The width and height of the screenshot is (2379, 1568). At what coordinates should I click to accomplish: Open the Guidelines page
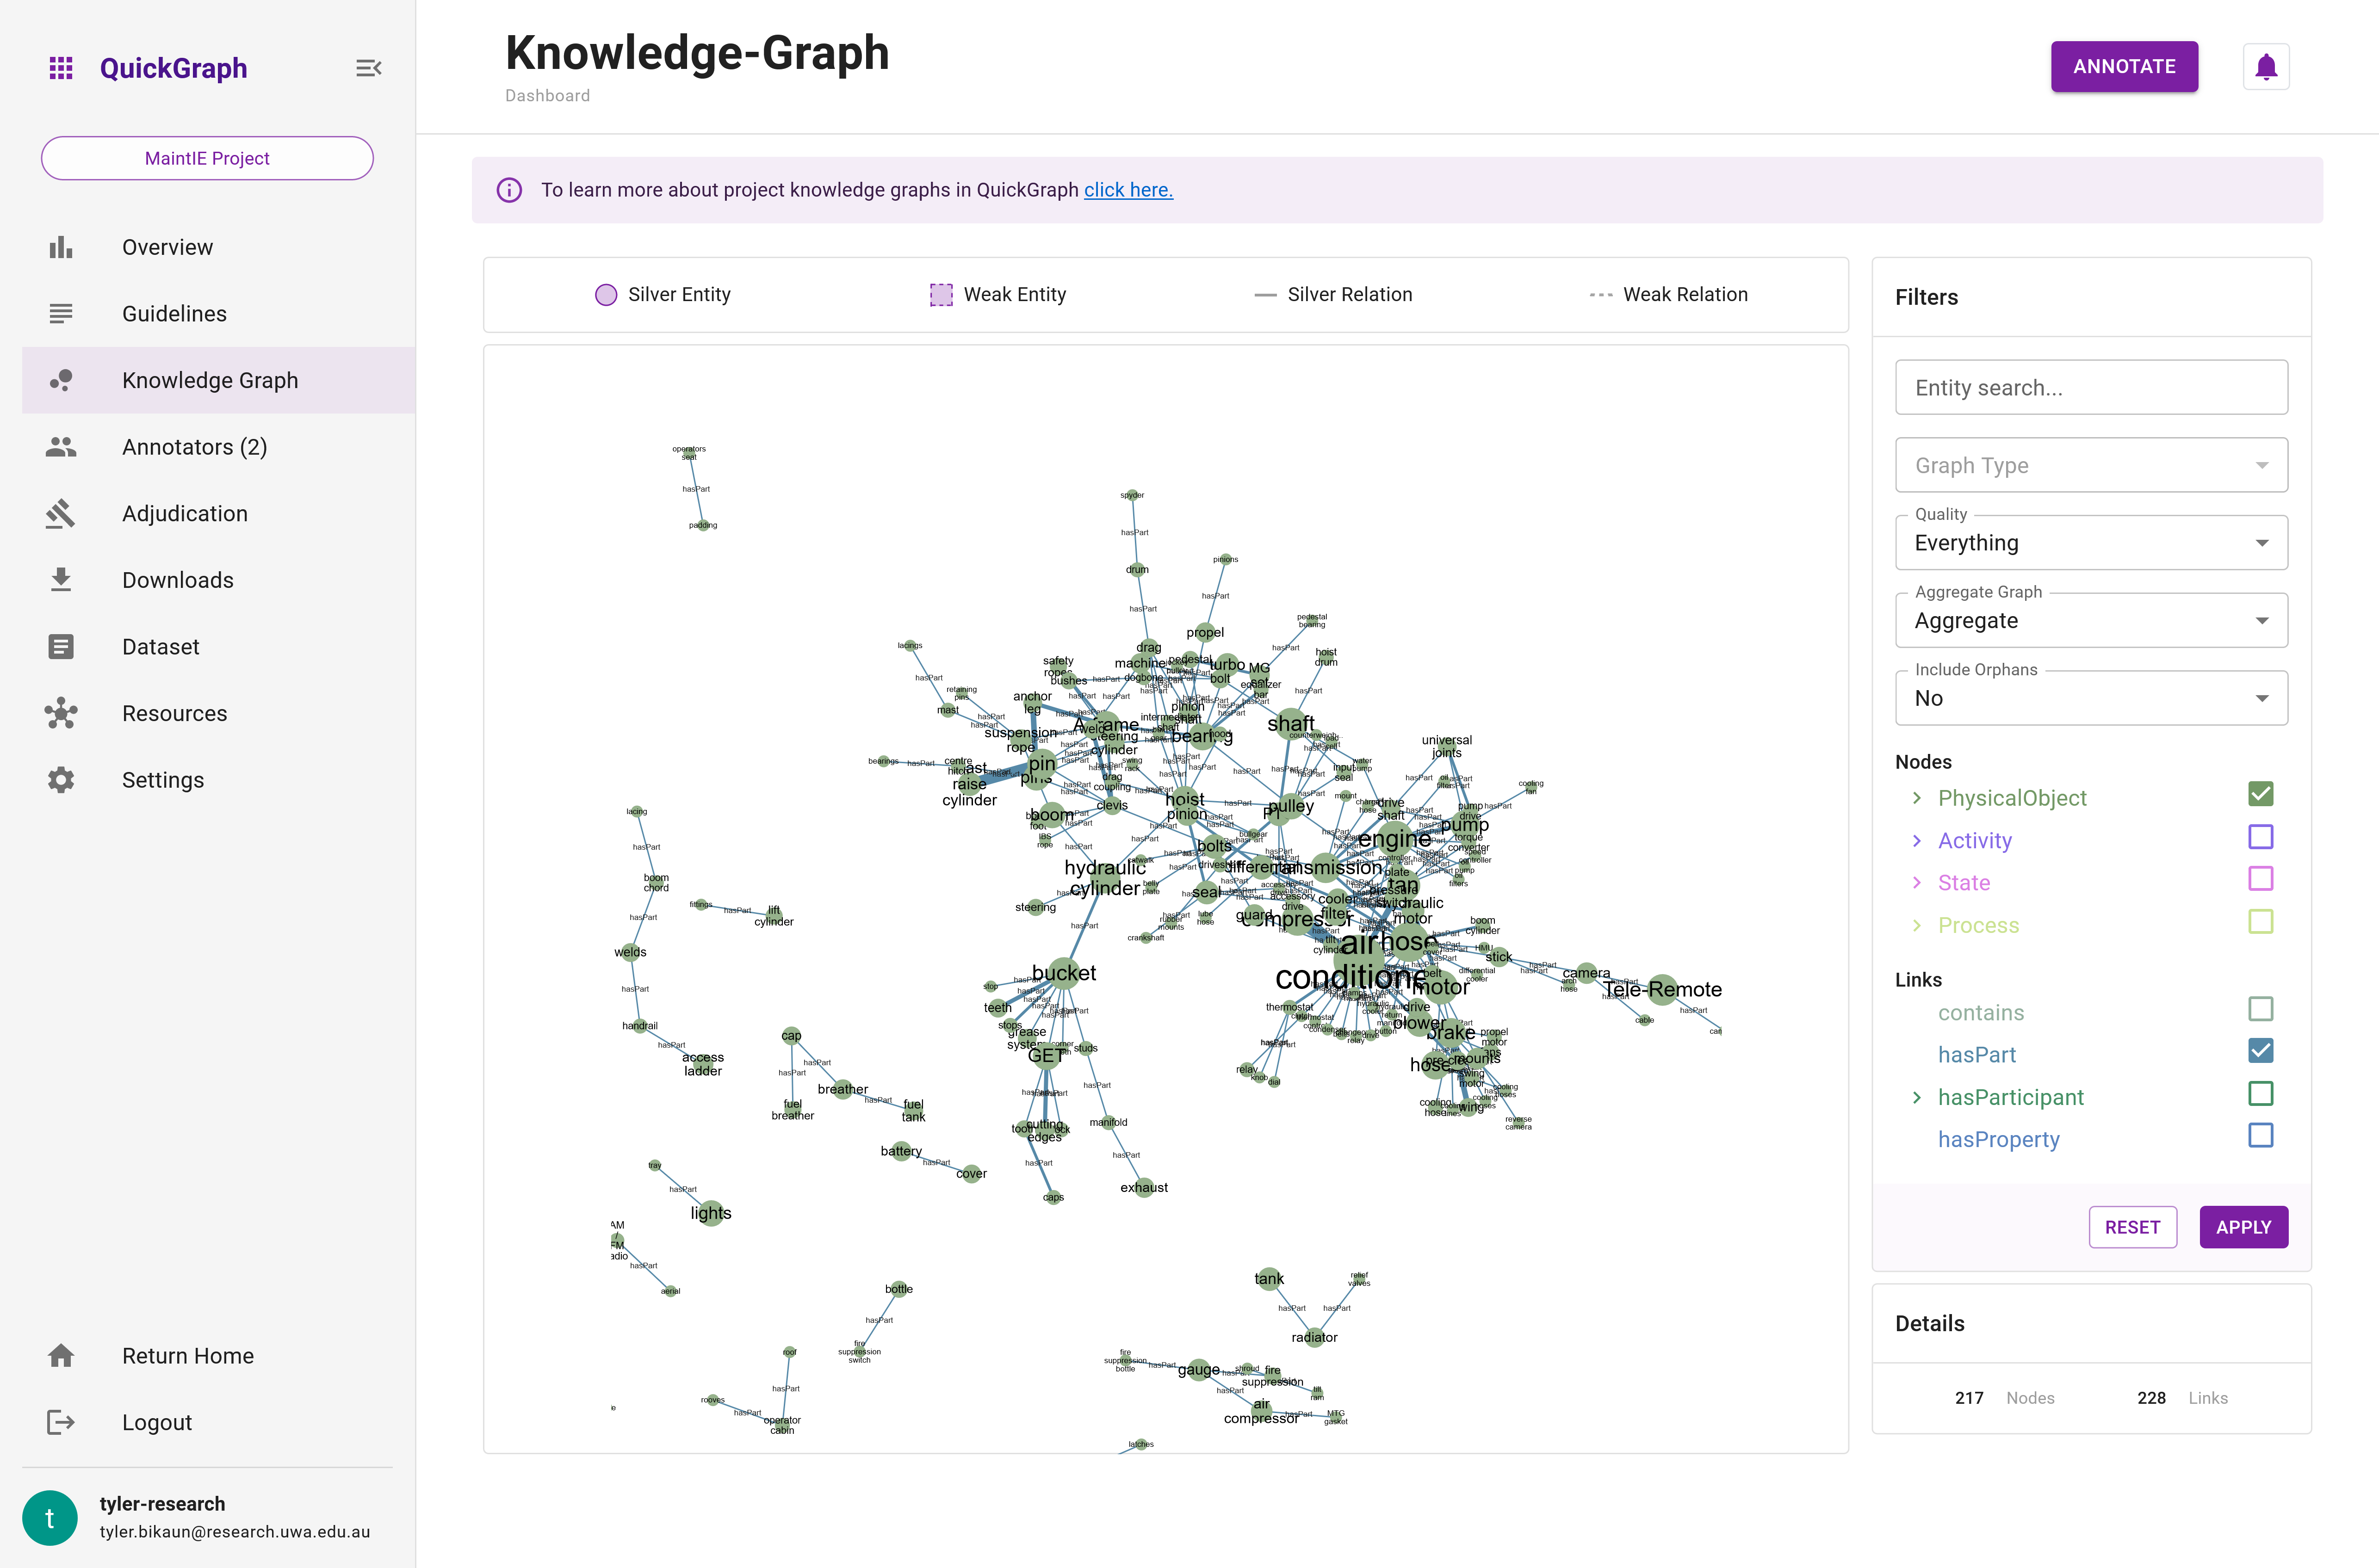(174, 313)
